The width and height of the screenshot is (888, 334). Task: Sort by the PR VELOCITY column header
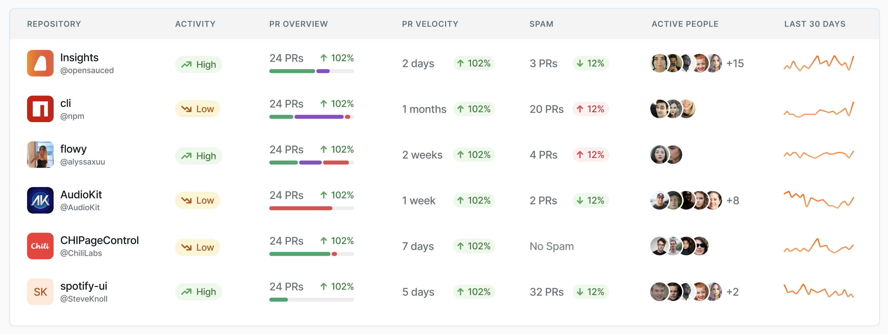[430, 24]
